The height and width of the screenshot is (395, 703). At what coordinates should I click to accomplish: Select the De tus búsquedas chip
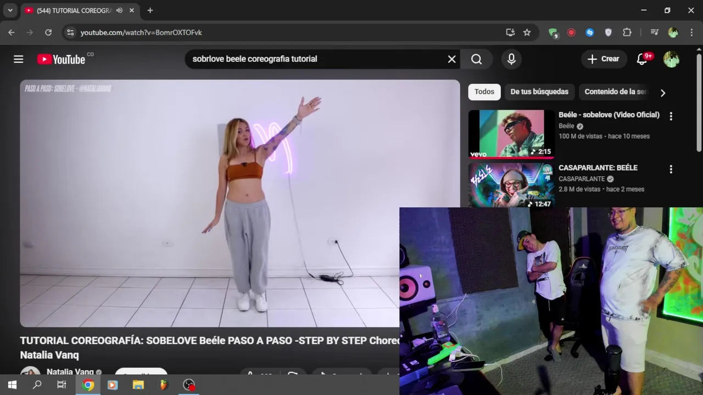[x=539, y=92]
